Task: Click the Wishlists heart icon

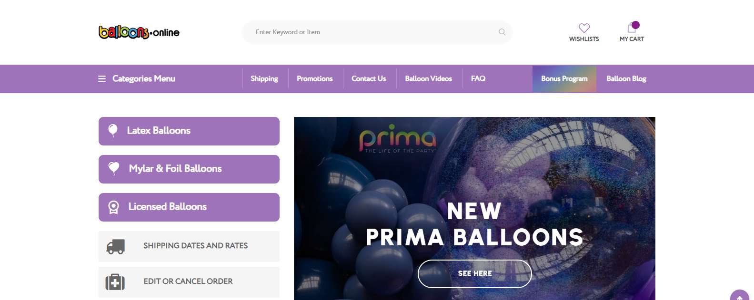Action: click(584, 28)
